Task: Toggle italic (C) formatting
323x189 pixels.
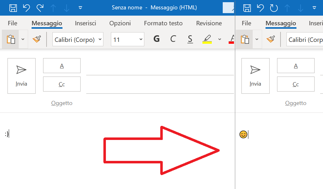Action: 173,39
